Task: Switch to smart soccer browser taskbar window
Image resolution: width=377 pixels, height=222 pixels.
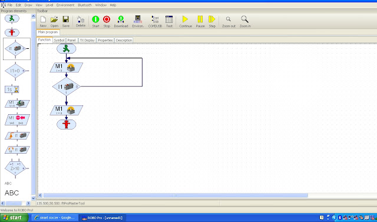Action: click(x=55, y=218)
